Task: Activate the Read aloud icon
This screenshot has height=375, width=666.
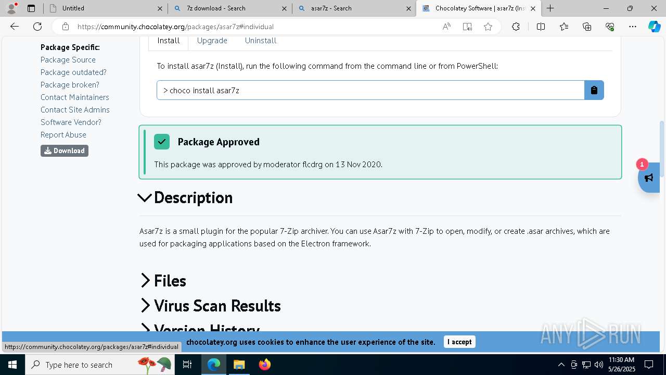Action: [446, 27]
